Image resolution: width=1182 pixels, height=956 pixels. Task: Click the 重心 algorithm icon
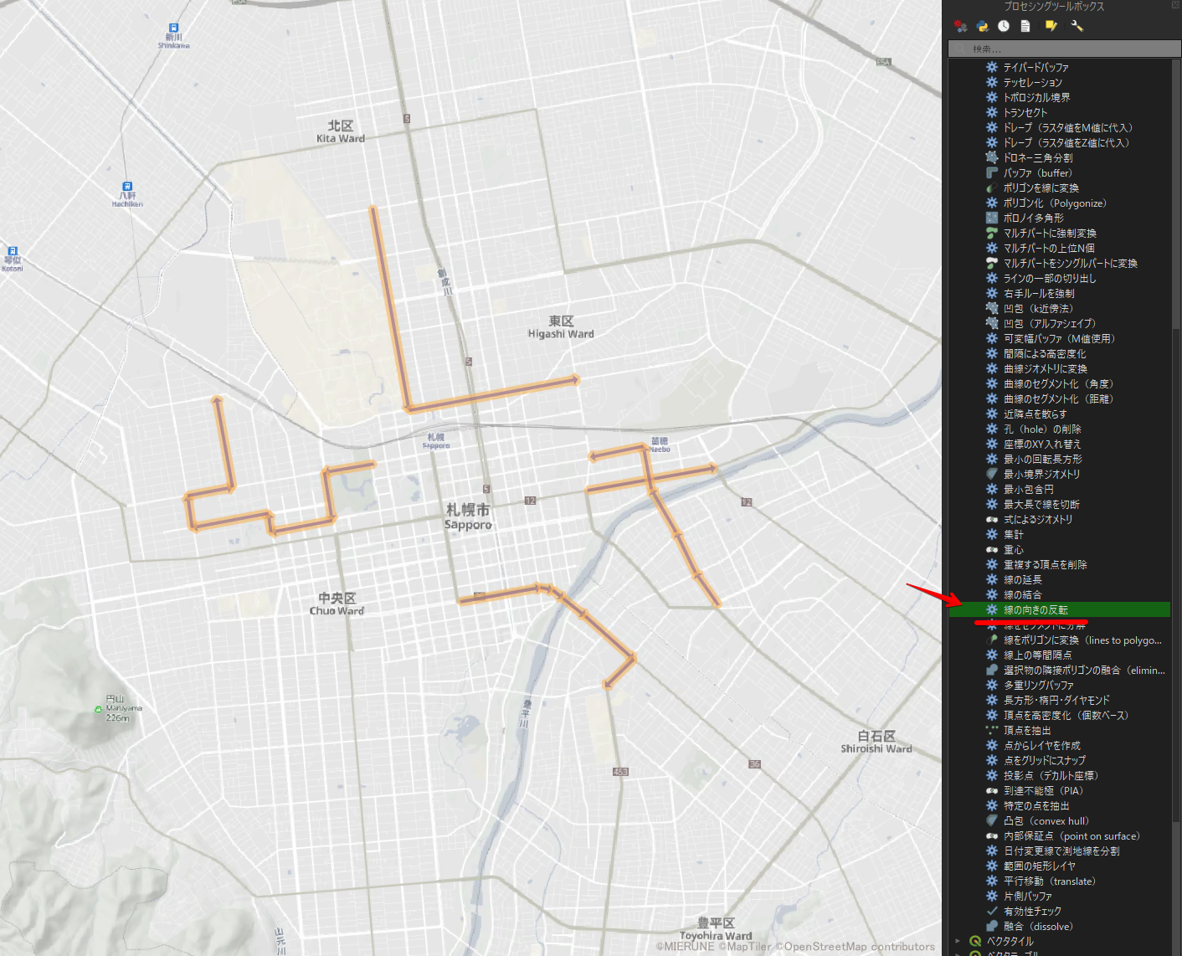tap(992, 550)
